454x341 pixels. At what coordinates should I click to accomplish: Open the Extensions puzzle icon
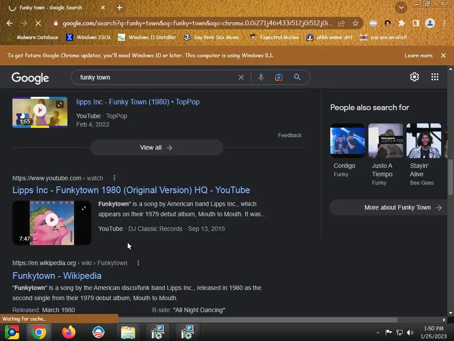click(402, 23)
